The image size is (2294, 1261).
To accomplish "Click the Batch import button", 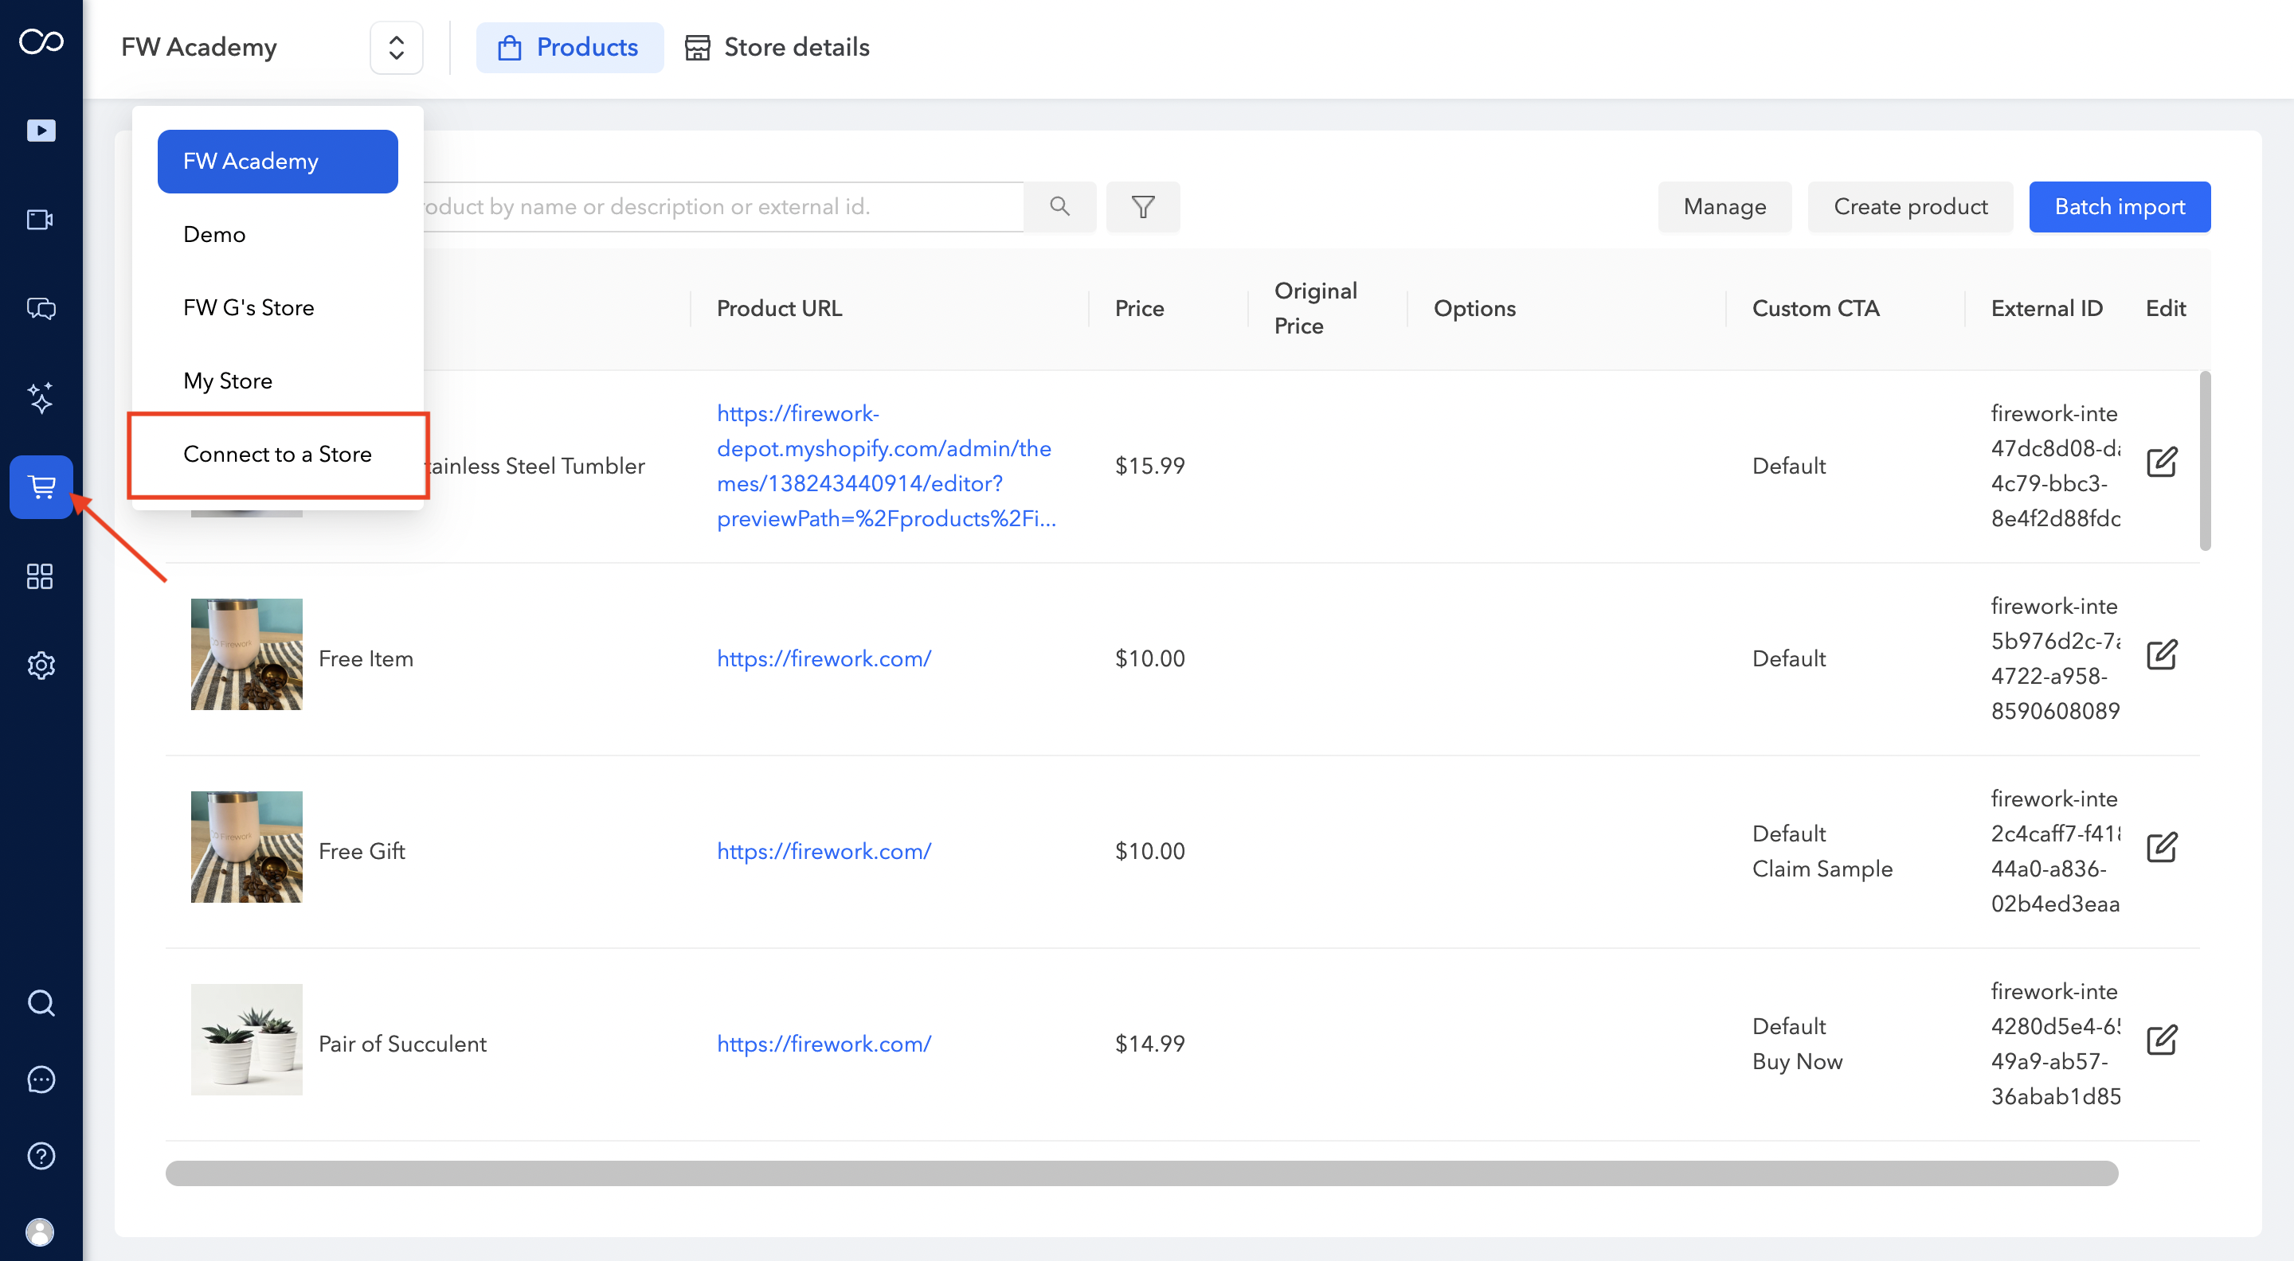I will (2119, 207).
